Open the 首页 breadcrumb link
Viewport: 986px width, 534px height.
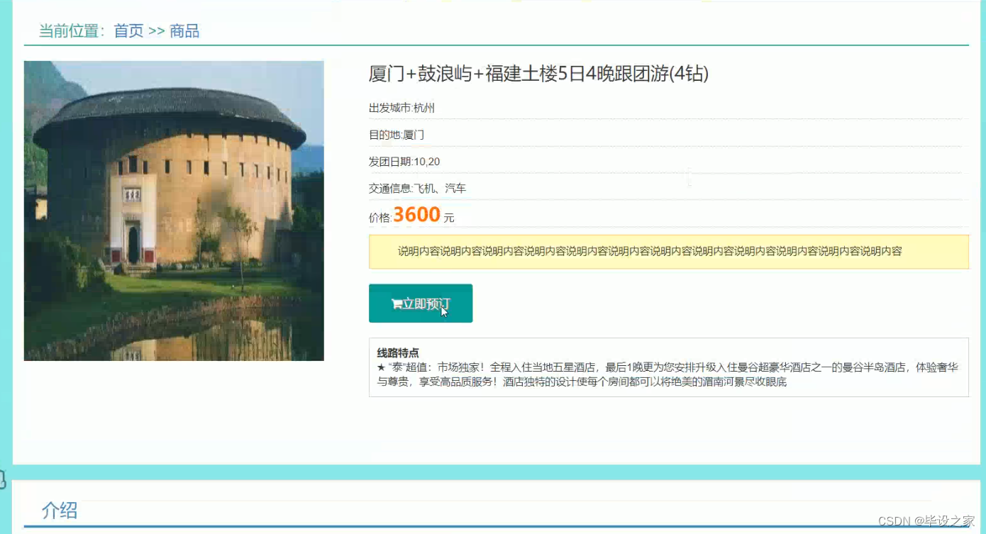[x=128, y=31]
